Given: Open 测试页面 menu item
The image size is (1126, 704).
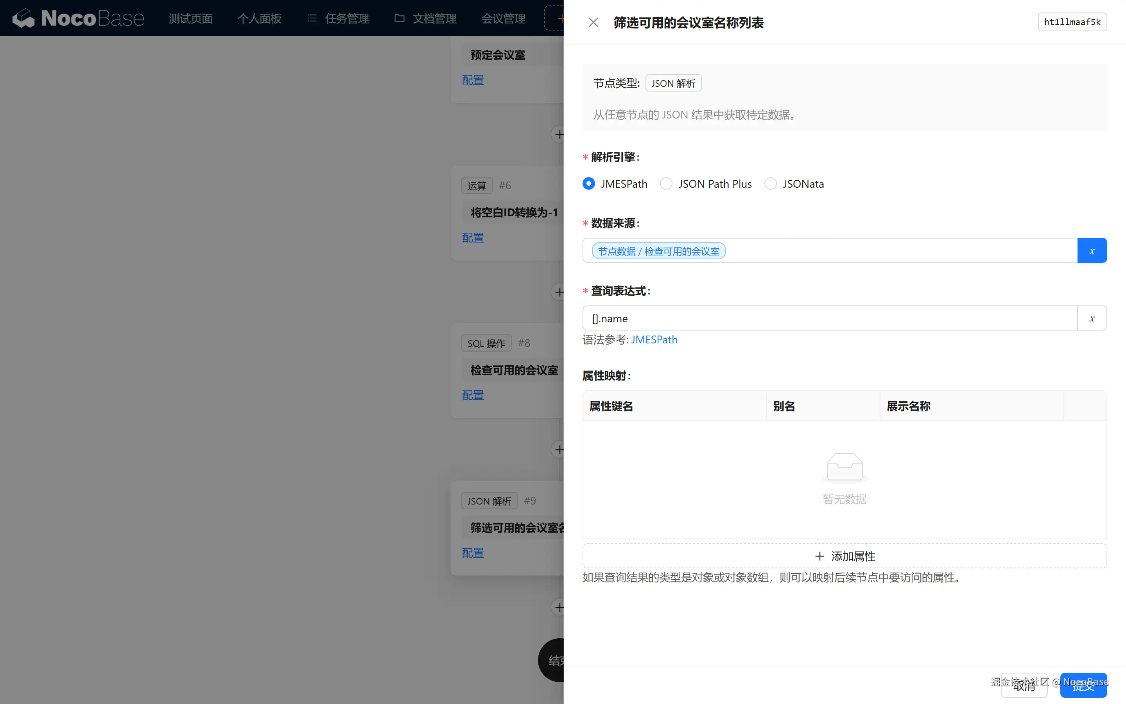Looking at the screenshot, I should point(191,19).
